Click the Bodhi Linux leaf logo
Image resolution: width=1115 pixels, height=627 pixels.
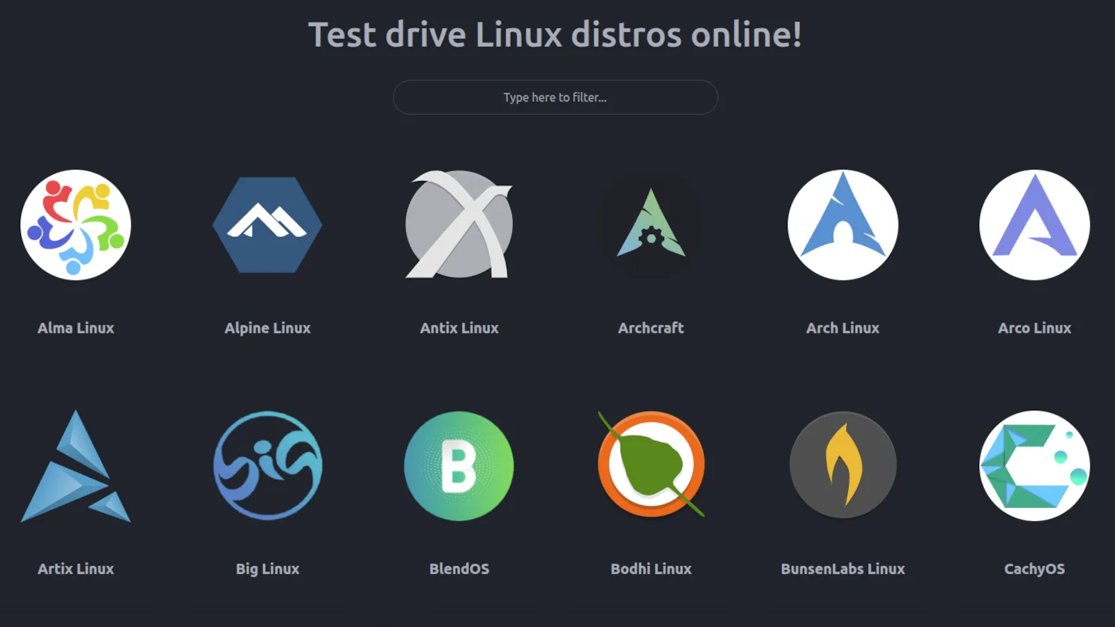[651, 465]
